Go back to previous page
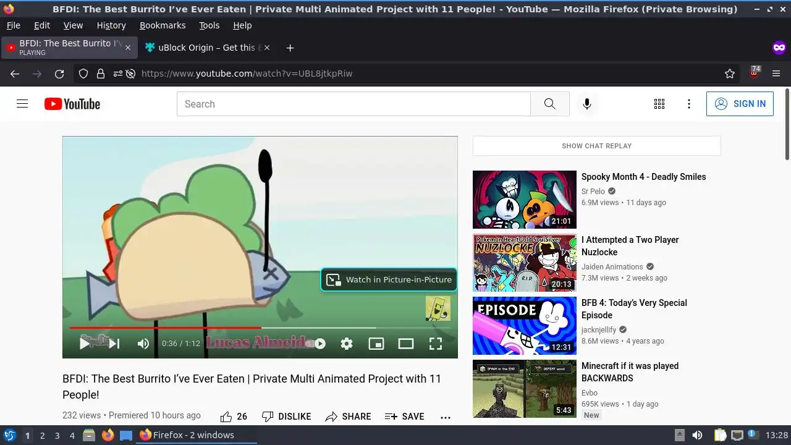This screenshot has height=445, width=791. coord(15,74)
